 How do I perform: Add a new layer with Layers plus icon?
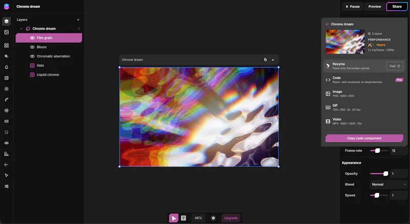[78, 20]
